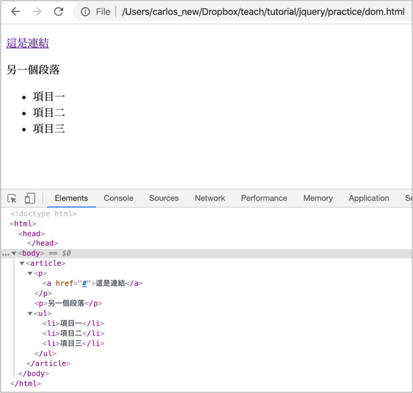Click the browser forward arrow
Image resolution: width=413 pixels, height=393 pixels.
(37, 11)
